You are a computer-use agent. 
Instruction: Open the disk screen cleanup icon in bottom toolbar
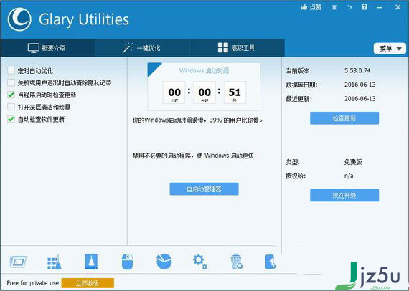pyautogui.click(x=18, y=262)
